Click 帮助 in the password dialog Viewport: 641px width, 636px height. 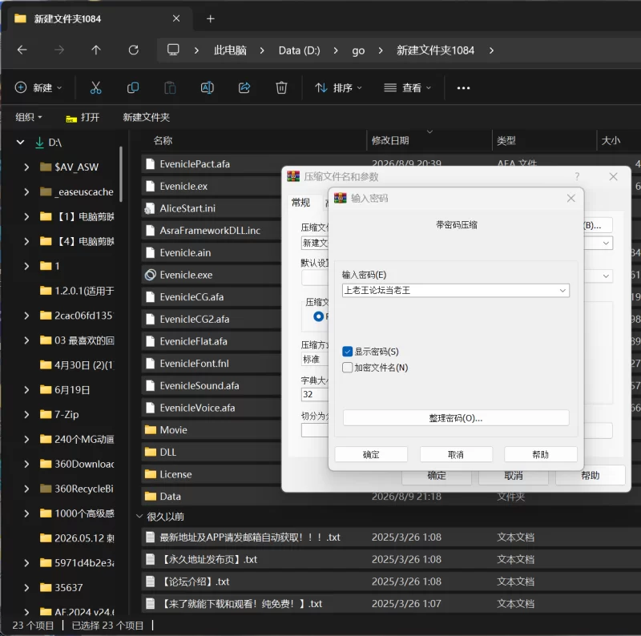pos(540,454)
